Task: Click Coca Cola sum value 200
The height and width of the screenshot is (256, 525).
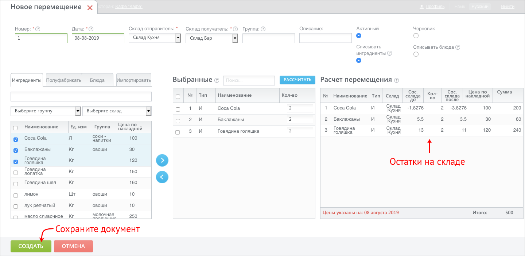Action: tap(517, 108)
